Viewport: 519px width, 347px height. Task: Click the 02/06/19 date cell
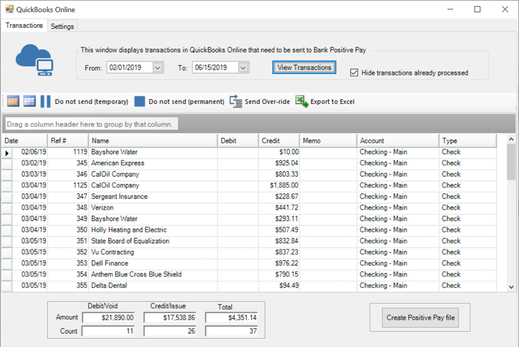[30, 152]
